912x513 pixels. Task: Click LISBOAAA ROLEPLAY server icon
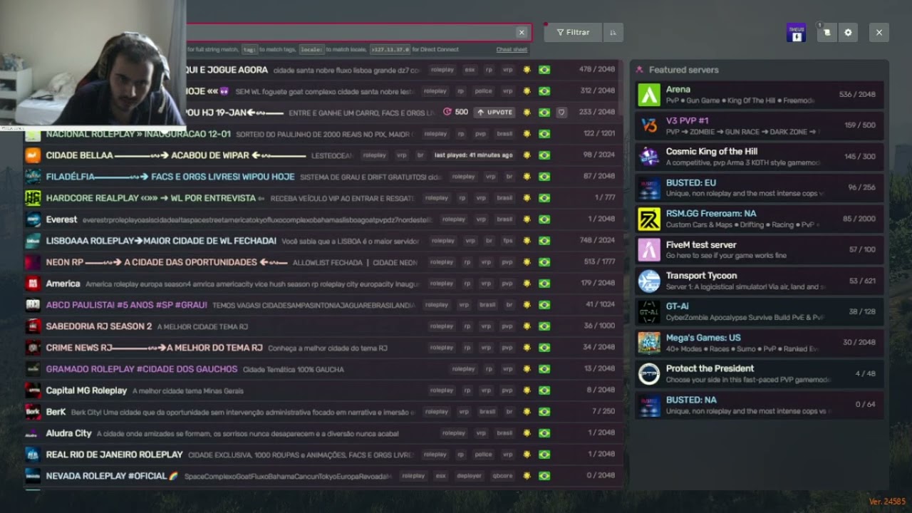tap(33, 241)
